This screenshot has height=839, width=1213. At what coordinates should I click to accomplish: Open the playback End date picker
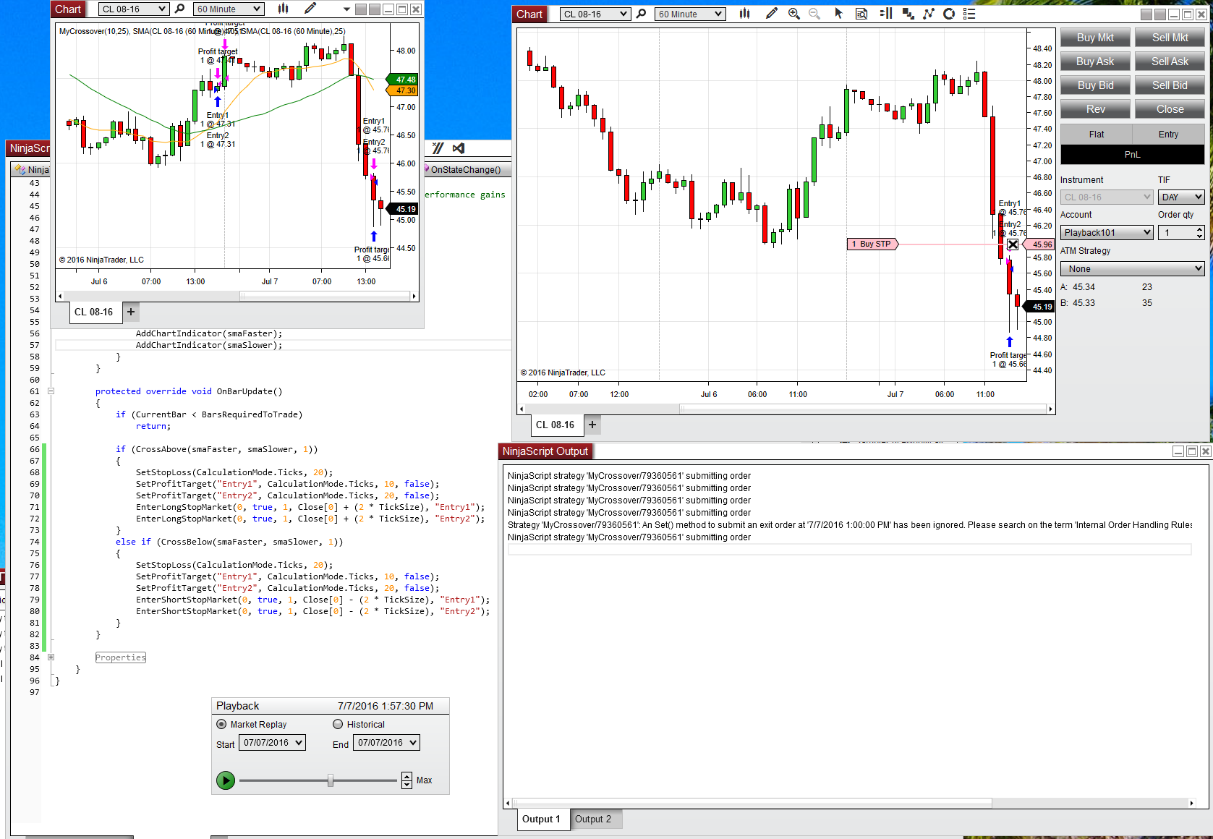386,743
